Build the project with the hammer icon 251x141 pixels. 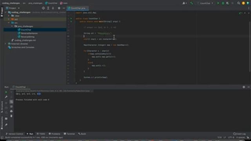click(x=191, y=3)
